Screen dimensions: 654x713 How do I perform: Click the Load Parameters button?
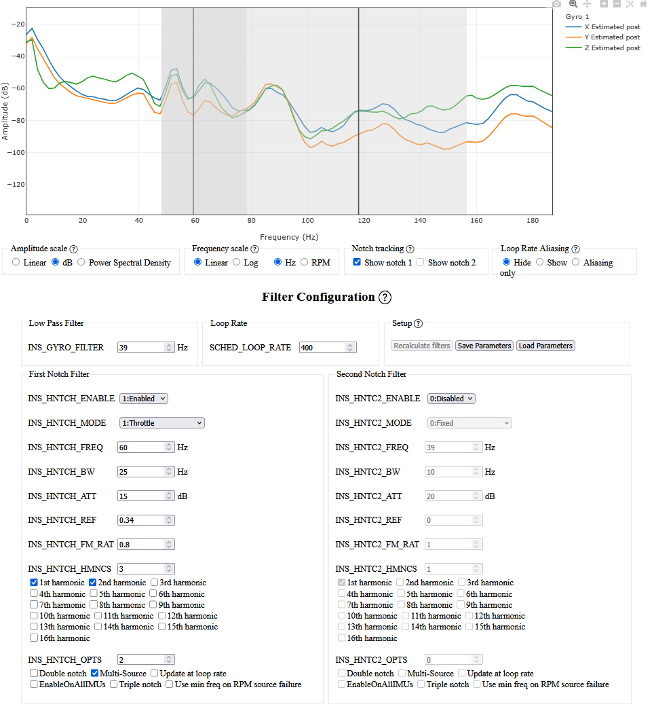click(x=545, y=346)
